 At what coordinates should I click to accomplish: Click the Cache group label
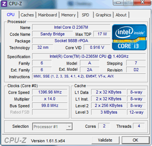coord(80,86)
